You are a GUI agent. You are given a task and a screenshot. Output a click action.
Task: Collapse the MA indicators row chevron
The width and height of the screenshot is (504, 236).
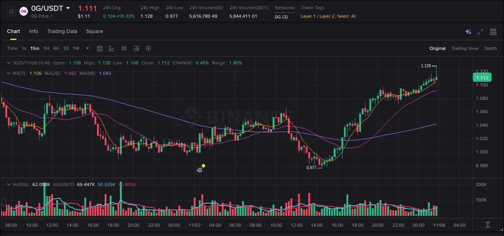8,73
